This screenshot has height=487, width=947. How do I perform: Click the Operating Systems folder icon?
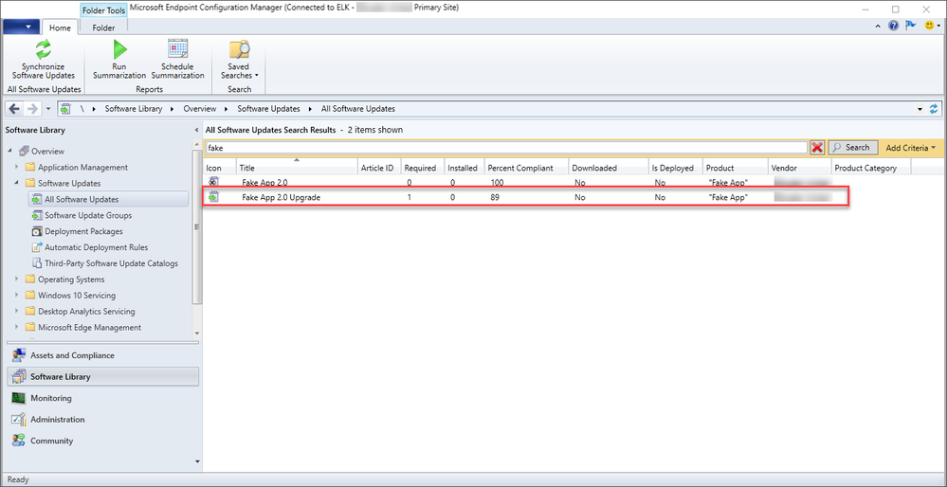(x=30, y=280)
